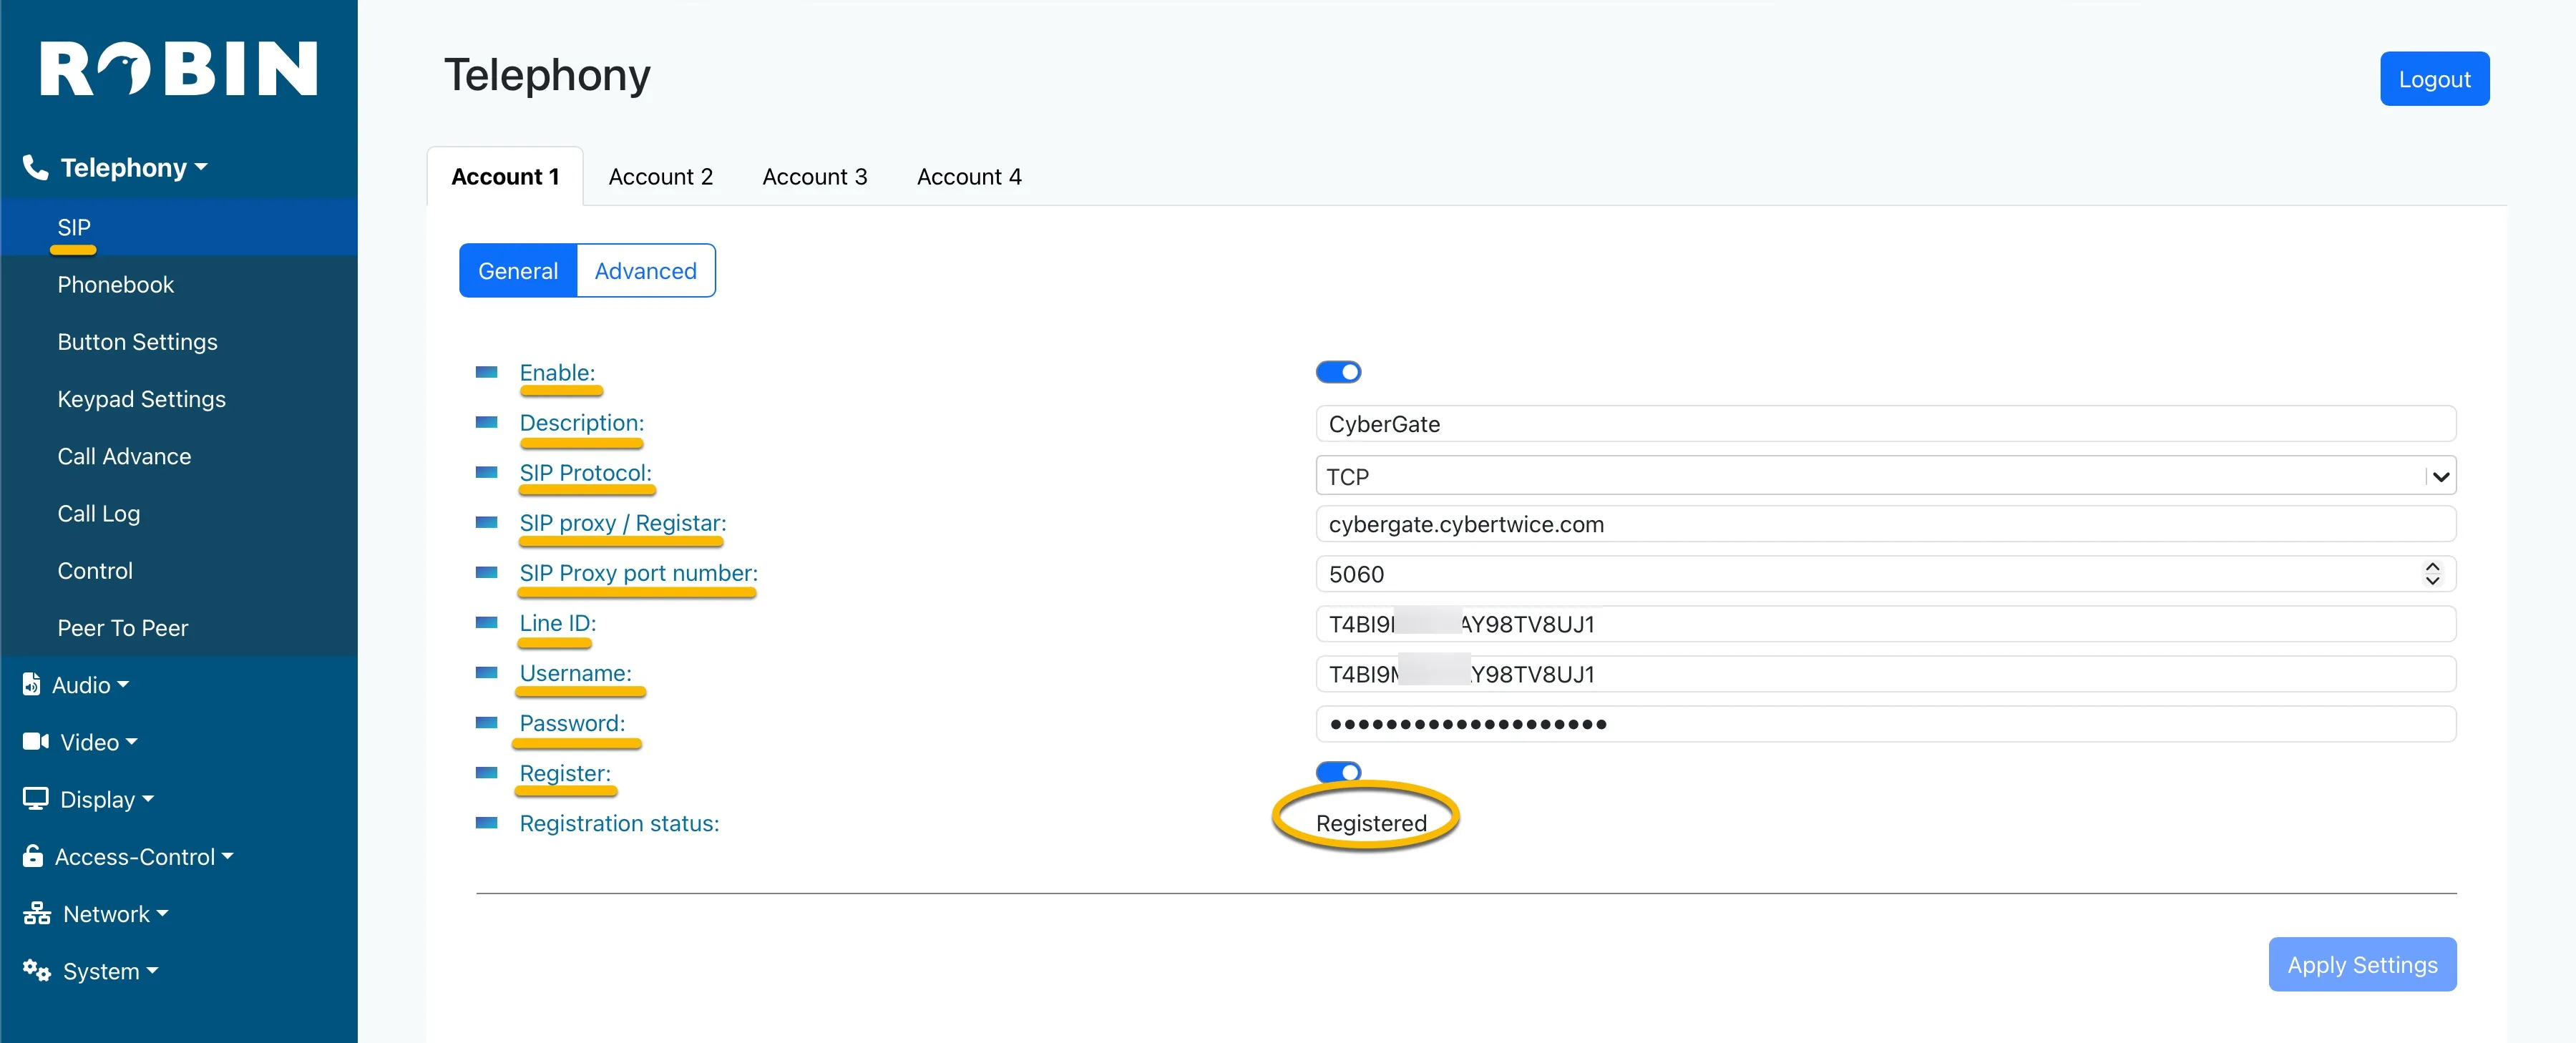Switch to the Advanced settings tab

point(645,270)
